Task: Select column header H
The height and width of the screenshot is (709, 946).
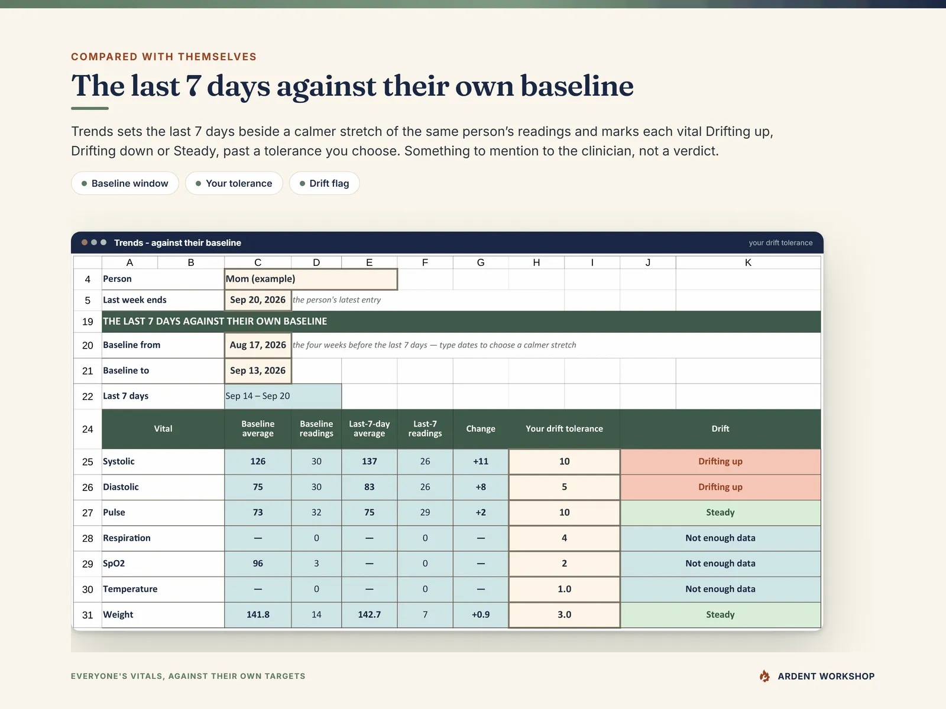Action: [536, 262]
